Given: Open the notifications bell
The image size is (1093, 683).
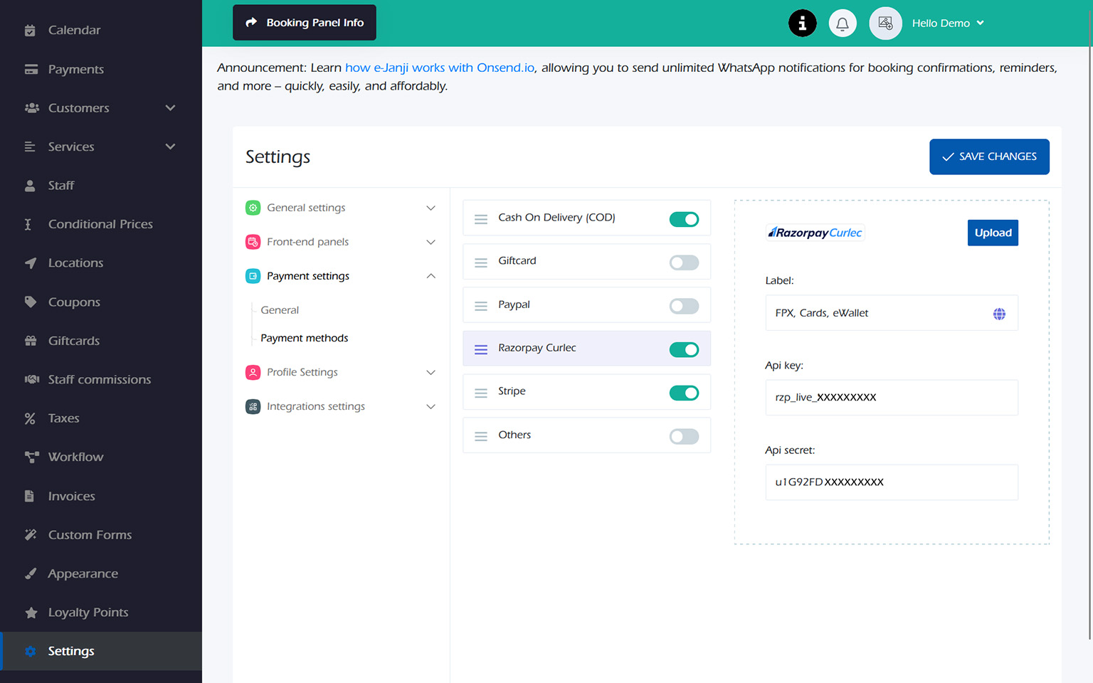Looking at the screenshot, I should [x=843, y=23].
